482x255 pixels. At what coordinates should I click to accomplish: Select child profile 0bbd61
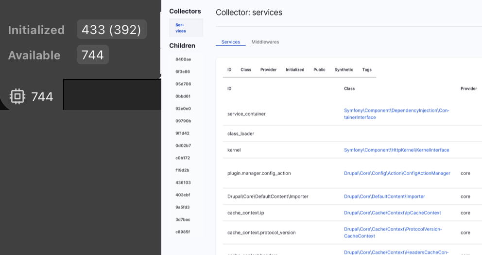click(x=183, y=96)
